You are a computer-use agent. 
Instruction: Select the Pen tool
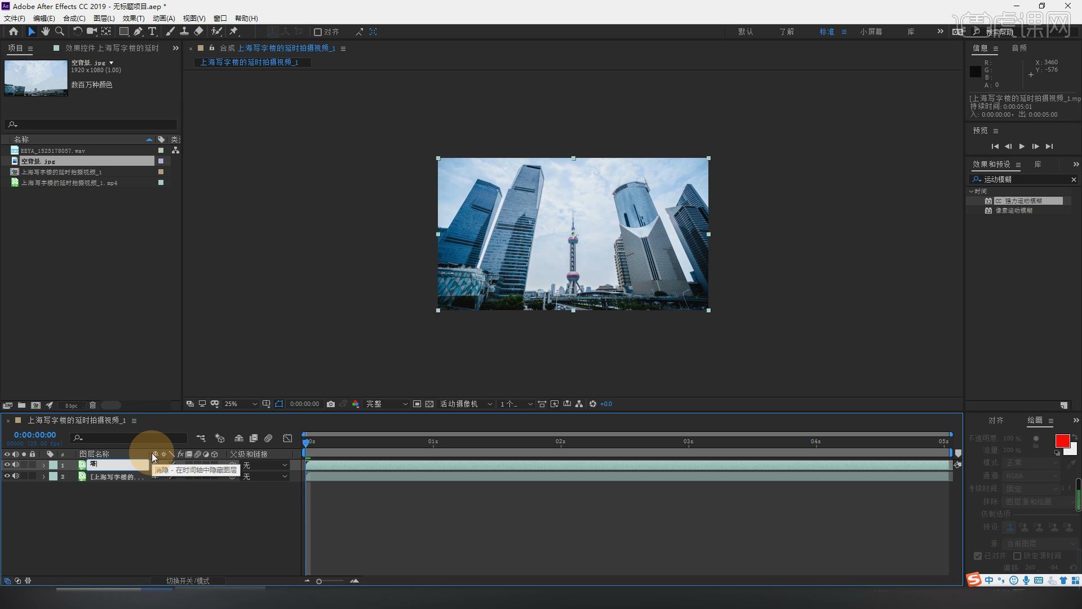pyautogui.click(x=138, y=32)
